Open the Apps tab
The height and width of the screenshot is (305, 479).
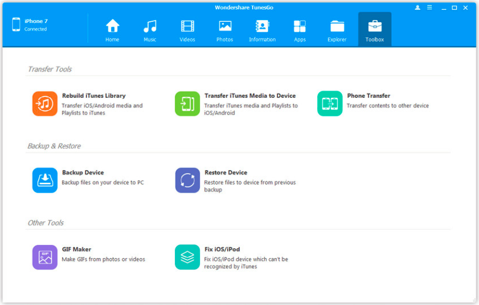click(x=300, y=31)
